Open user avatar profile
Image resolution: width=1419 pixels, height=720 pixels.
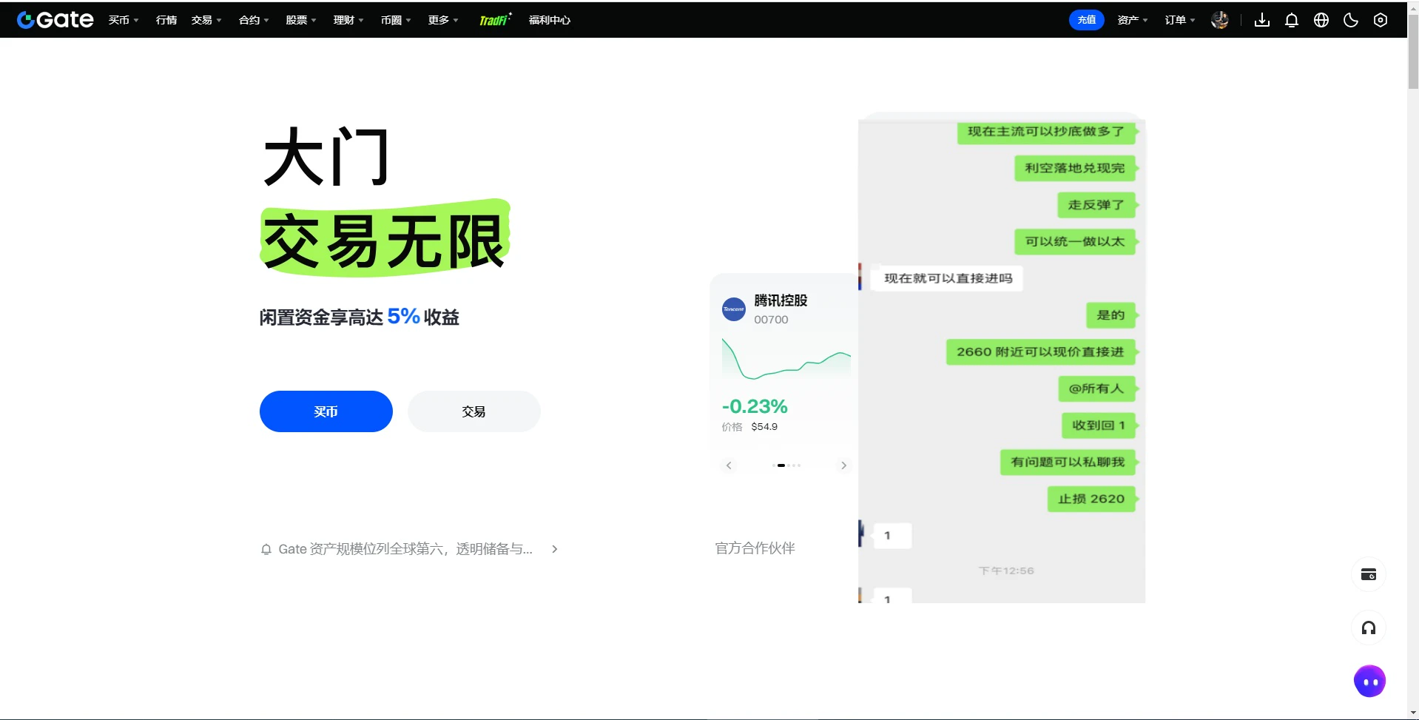pyautogui.click(x=1220, y=20)
